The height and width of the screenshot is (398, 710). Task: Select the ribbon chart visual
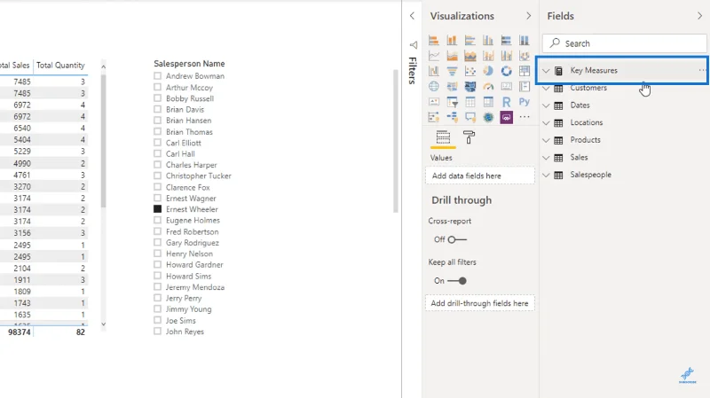(x=525, y=56)
